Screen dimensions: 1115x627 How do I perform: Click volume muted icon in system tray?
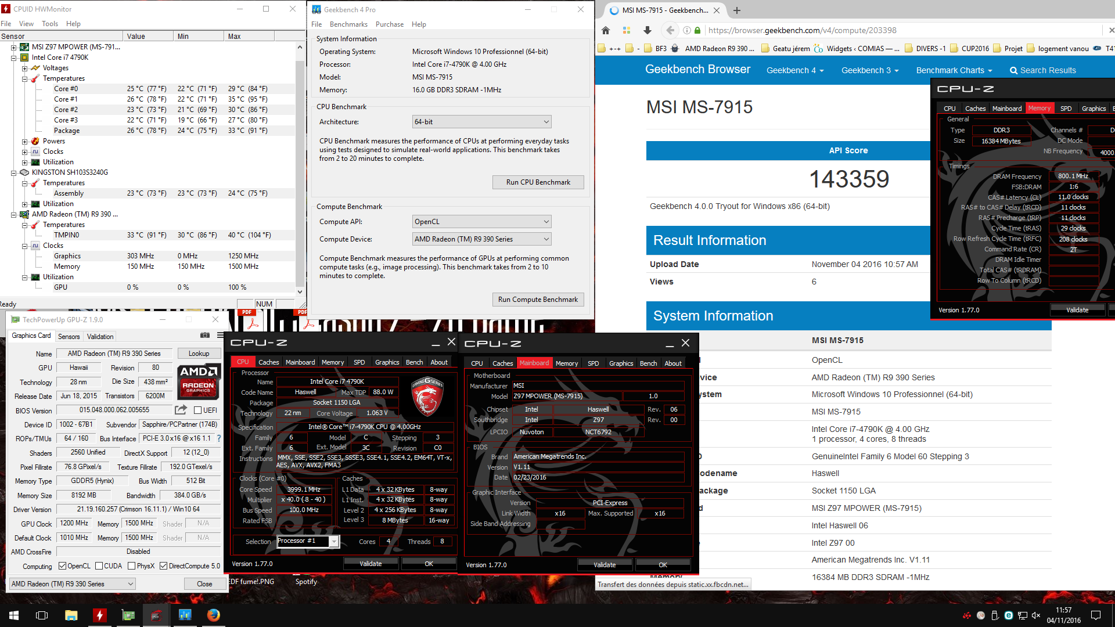(x=1035, y=615)
